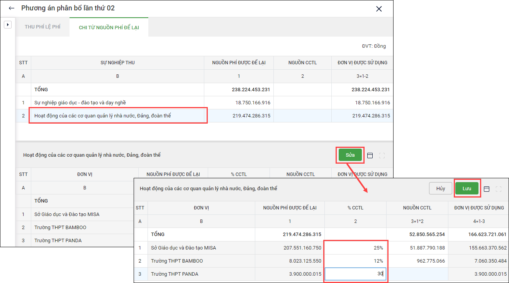The width and height of the screenshot is (509, 283).
Task: Close the Phương án phân bổ dialog
Action: coord(379,9)
